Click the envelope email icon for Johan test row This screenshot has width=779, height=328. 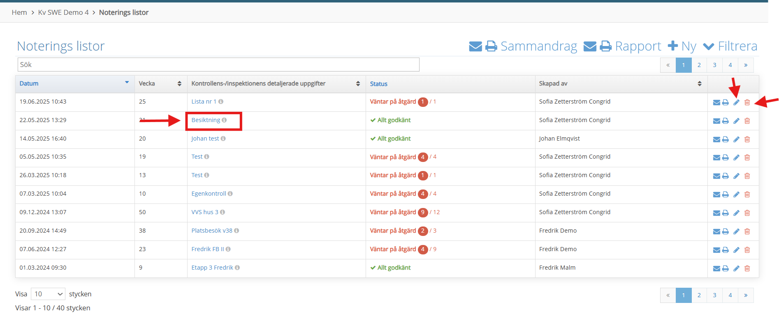click(716, 139)
